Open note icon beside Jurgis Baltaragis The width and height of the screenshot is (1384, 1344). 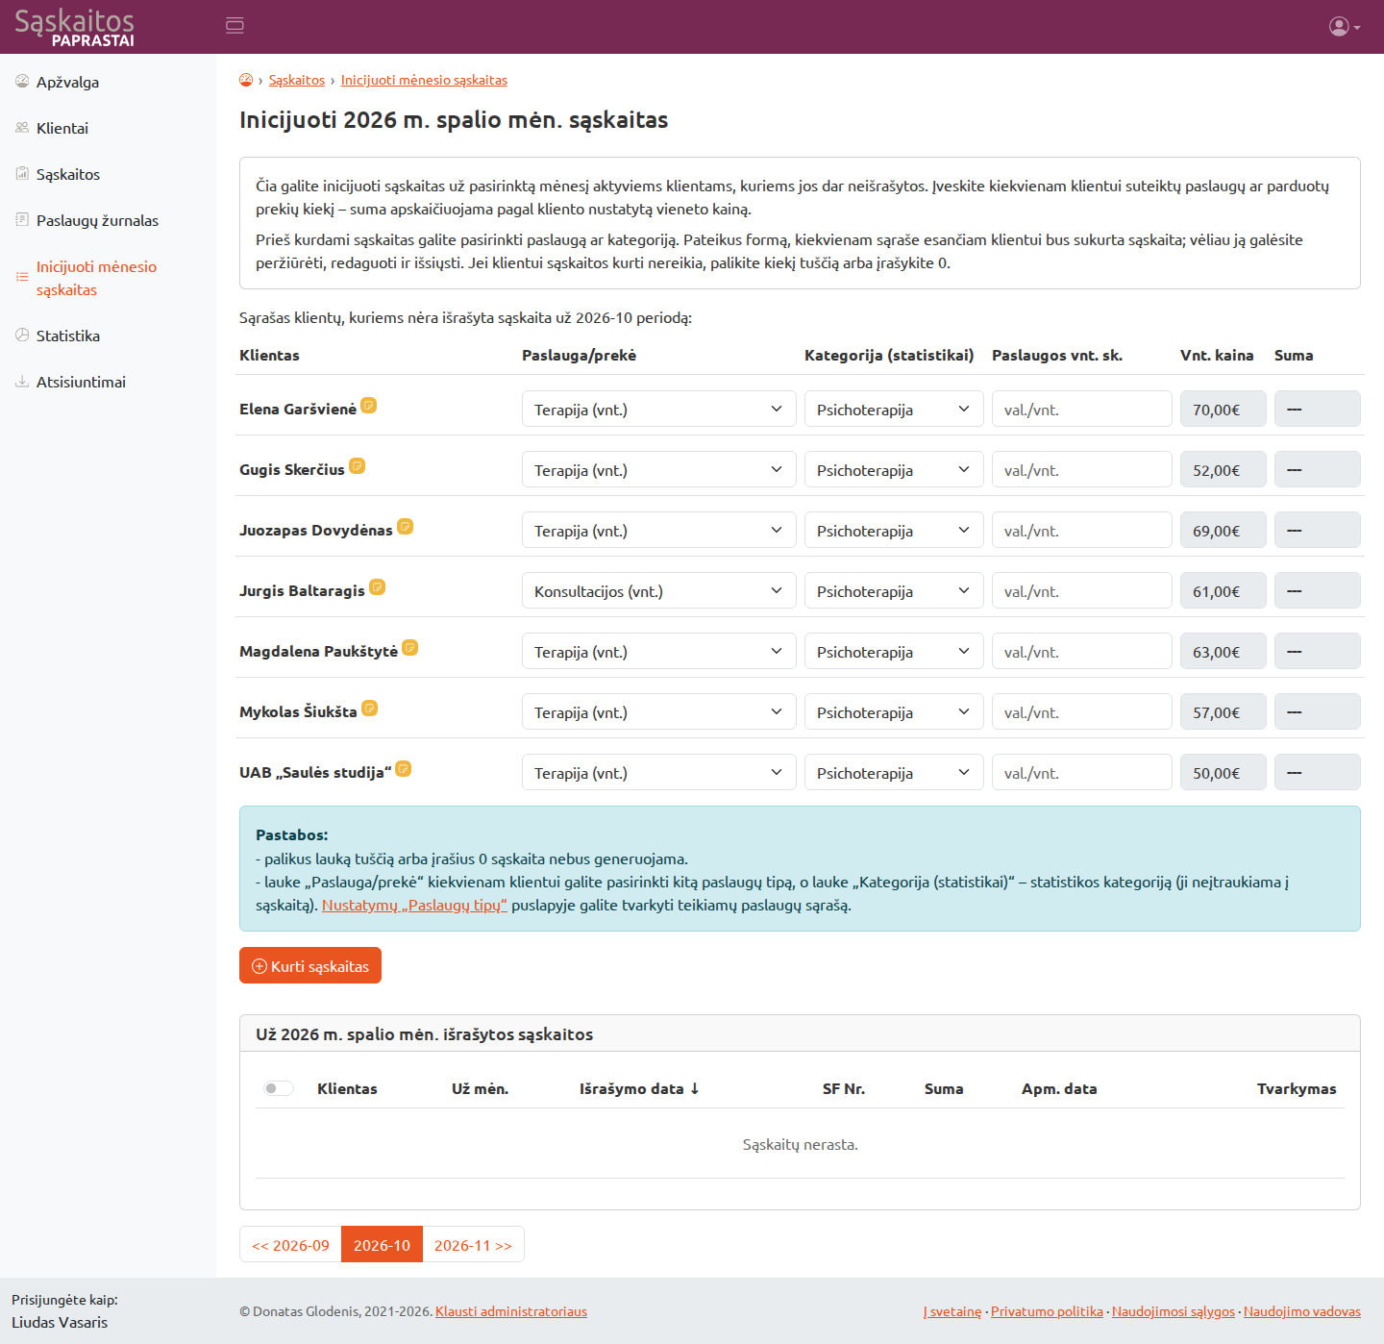tap(378, 587)
